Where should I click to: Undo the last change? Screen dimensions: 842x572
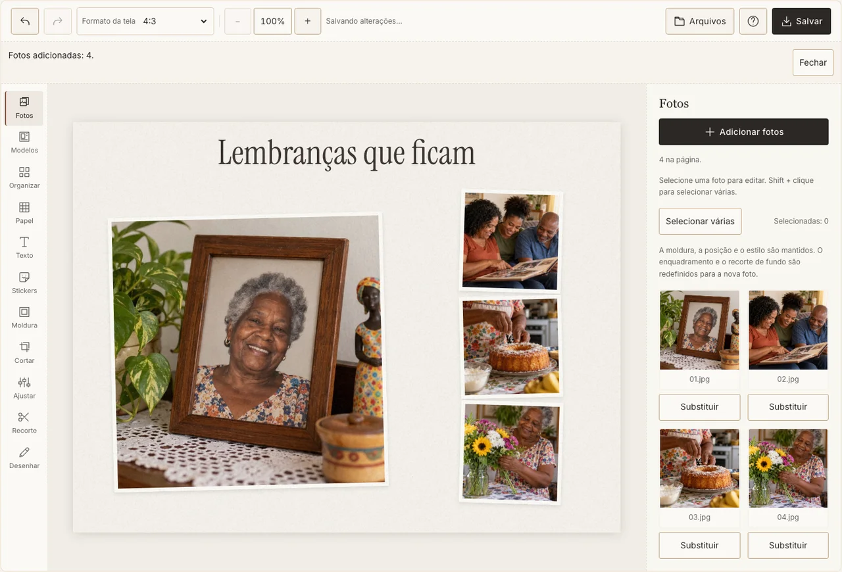pos(25,21)
